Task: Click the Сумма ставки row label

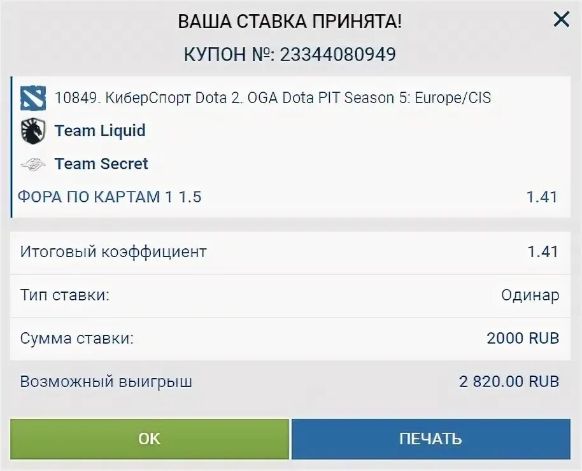Action: pyautogui.click(x=77, y=339)
